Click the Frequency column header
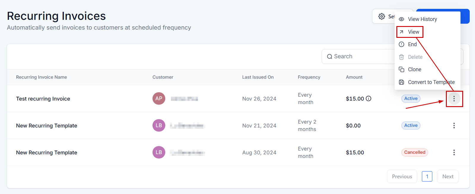This screenshot has width=475, height=194. click(309, 77)
